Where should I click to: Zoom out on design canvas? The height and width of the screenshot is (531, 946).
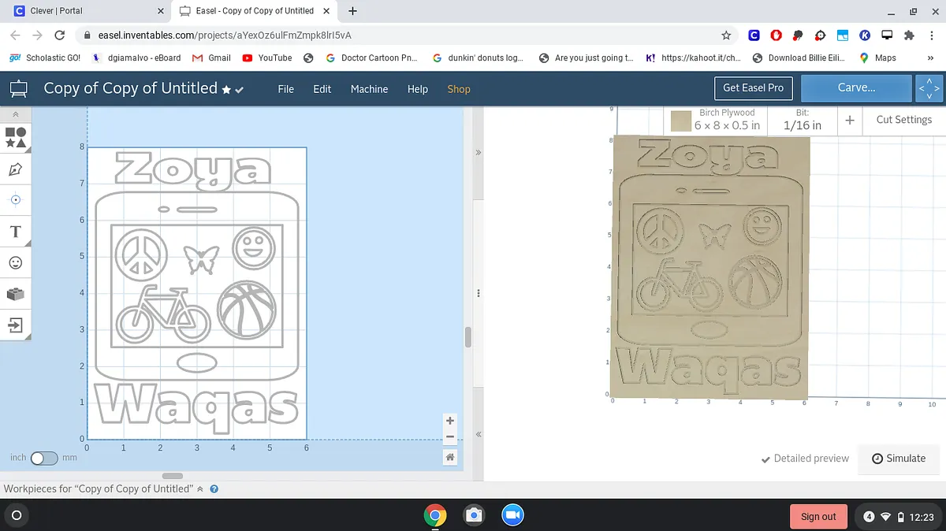coord(450,436)
